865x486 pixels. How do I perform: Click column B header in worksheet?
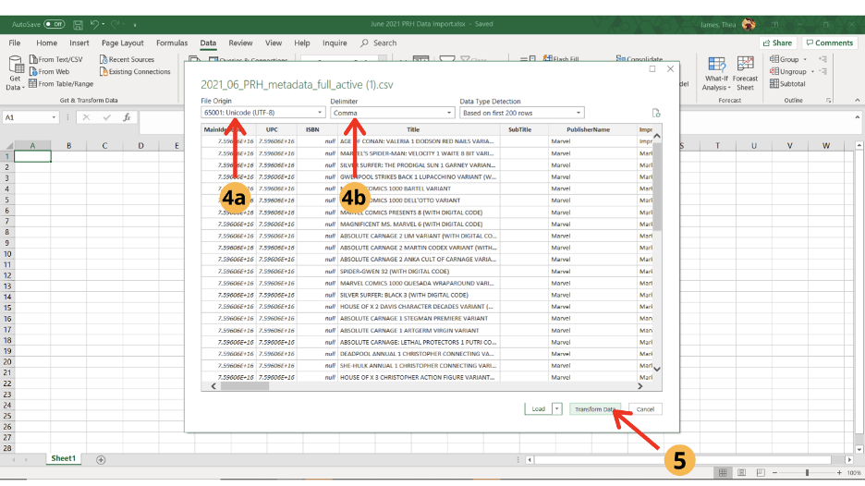[x=68, y=146]
